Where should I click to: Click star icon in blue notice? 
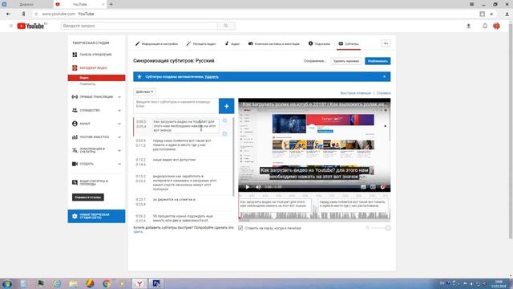(139, 77)
